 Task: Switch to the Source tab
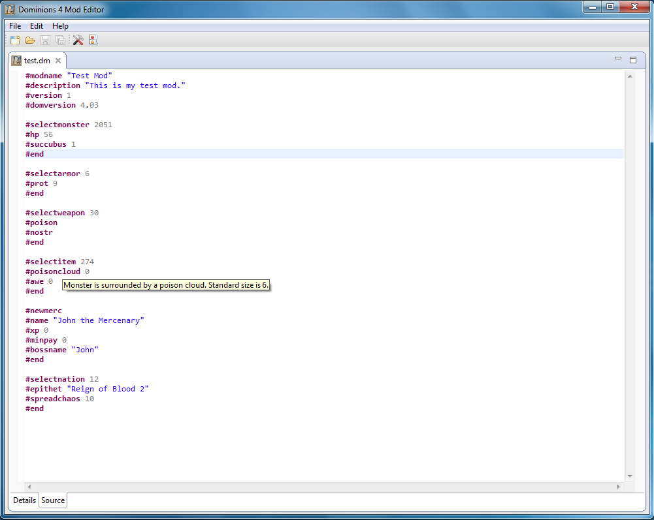53,500
